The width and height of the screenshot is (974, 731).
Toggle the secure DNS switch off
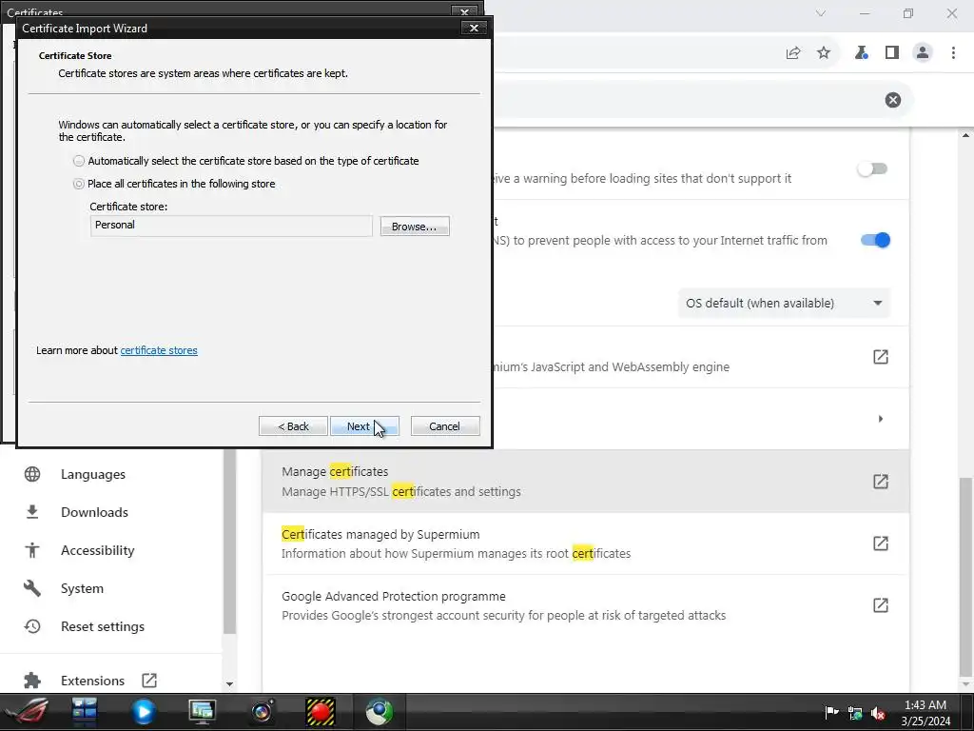pos(875,240)
